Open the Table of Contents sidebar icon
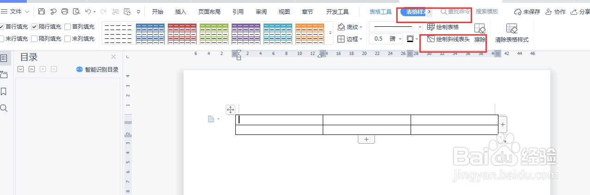 [4, 58]
